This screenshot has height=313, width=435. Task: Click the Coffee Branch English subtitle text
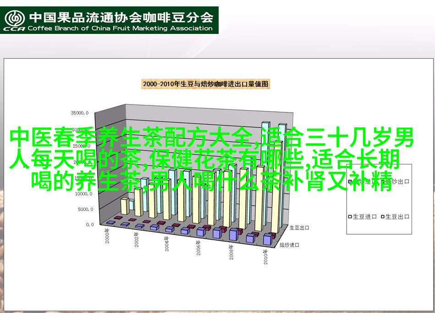[121, 28]
